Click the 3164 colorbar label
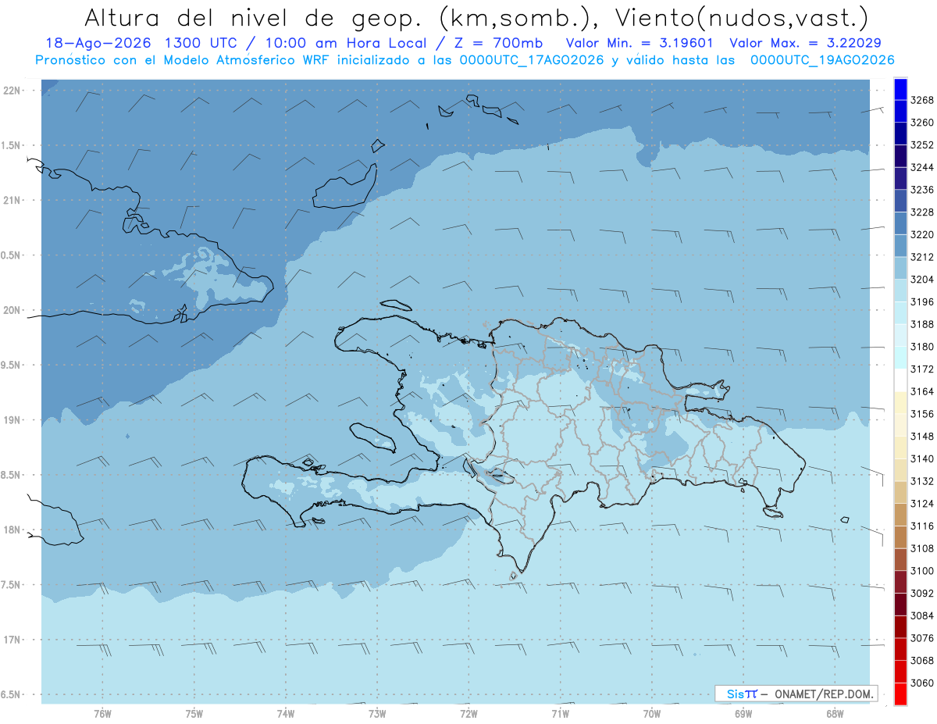The height and width of the screenshot is (724, 937). click(x=922, y=391)
